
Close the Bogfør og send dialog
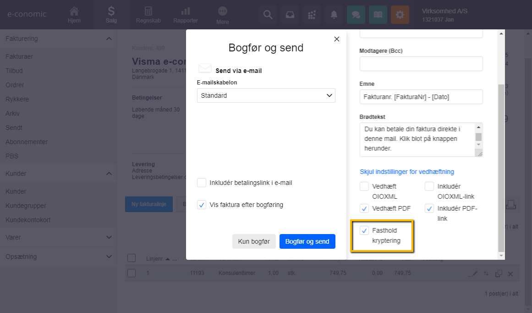(x=337, y=39)
